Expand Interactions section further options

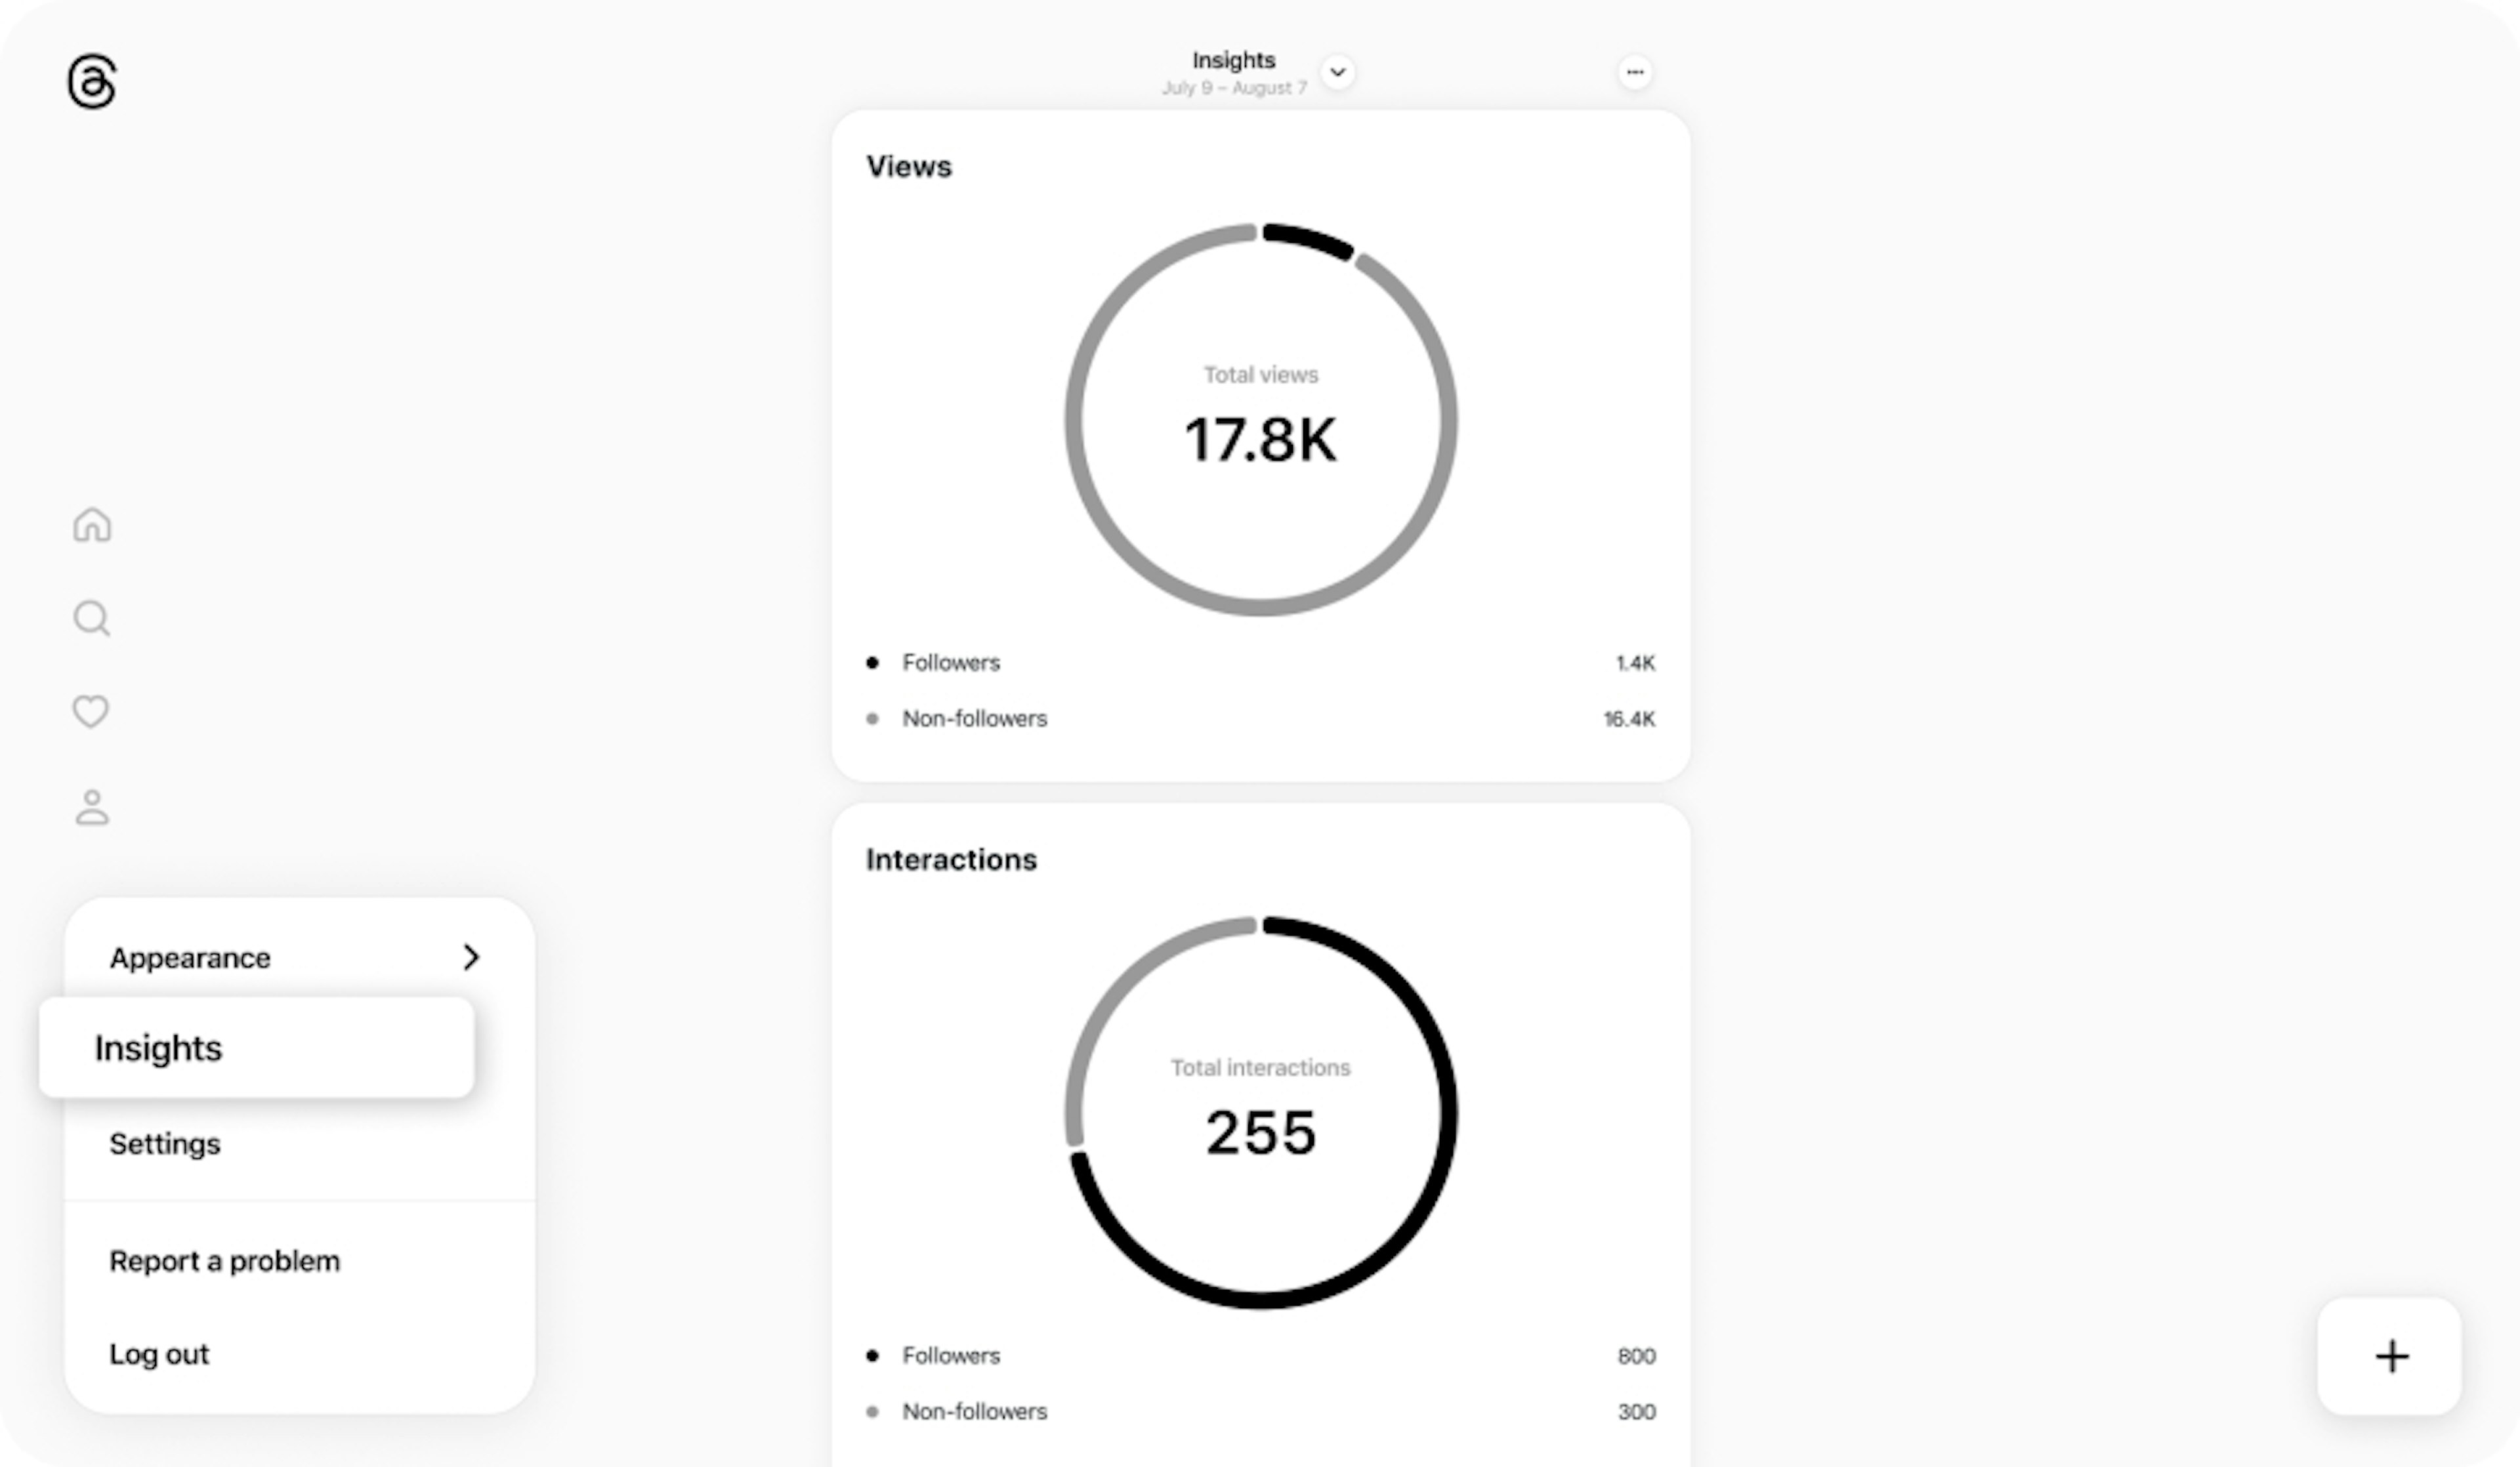pyautogui.click(x=952, y=857)
